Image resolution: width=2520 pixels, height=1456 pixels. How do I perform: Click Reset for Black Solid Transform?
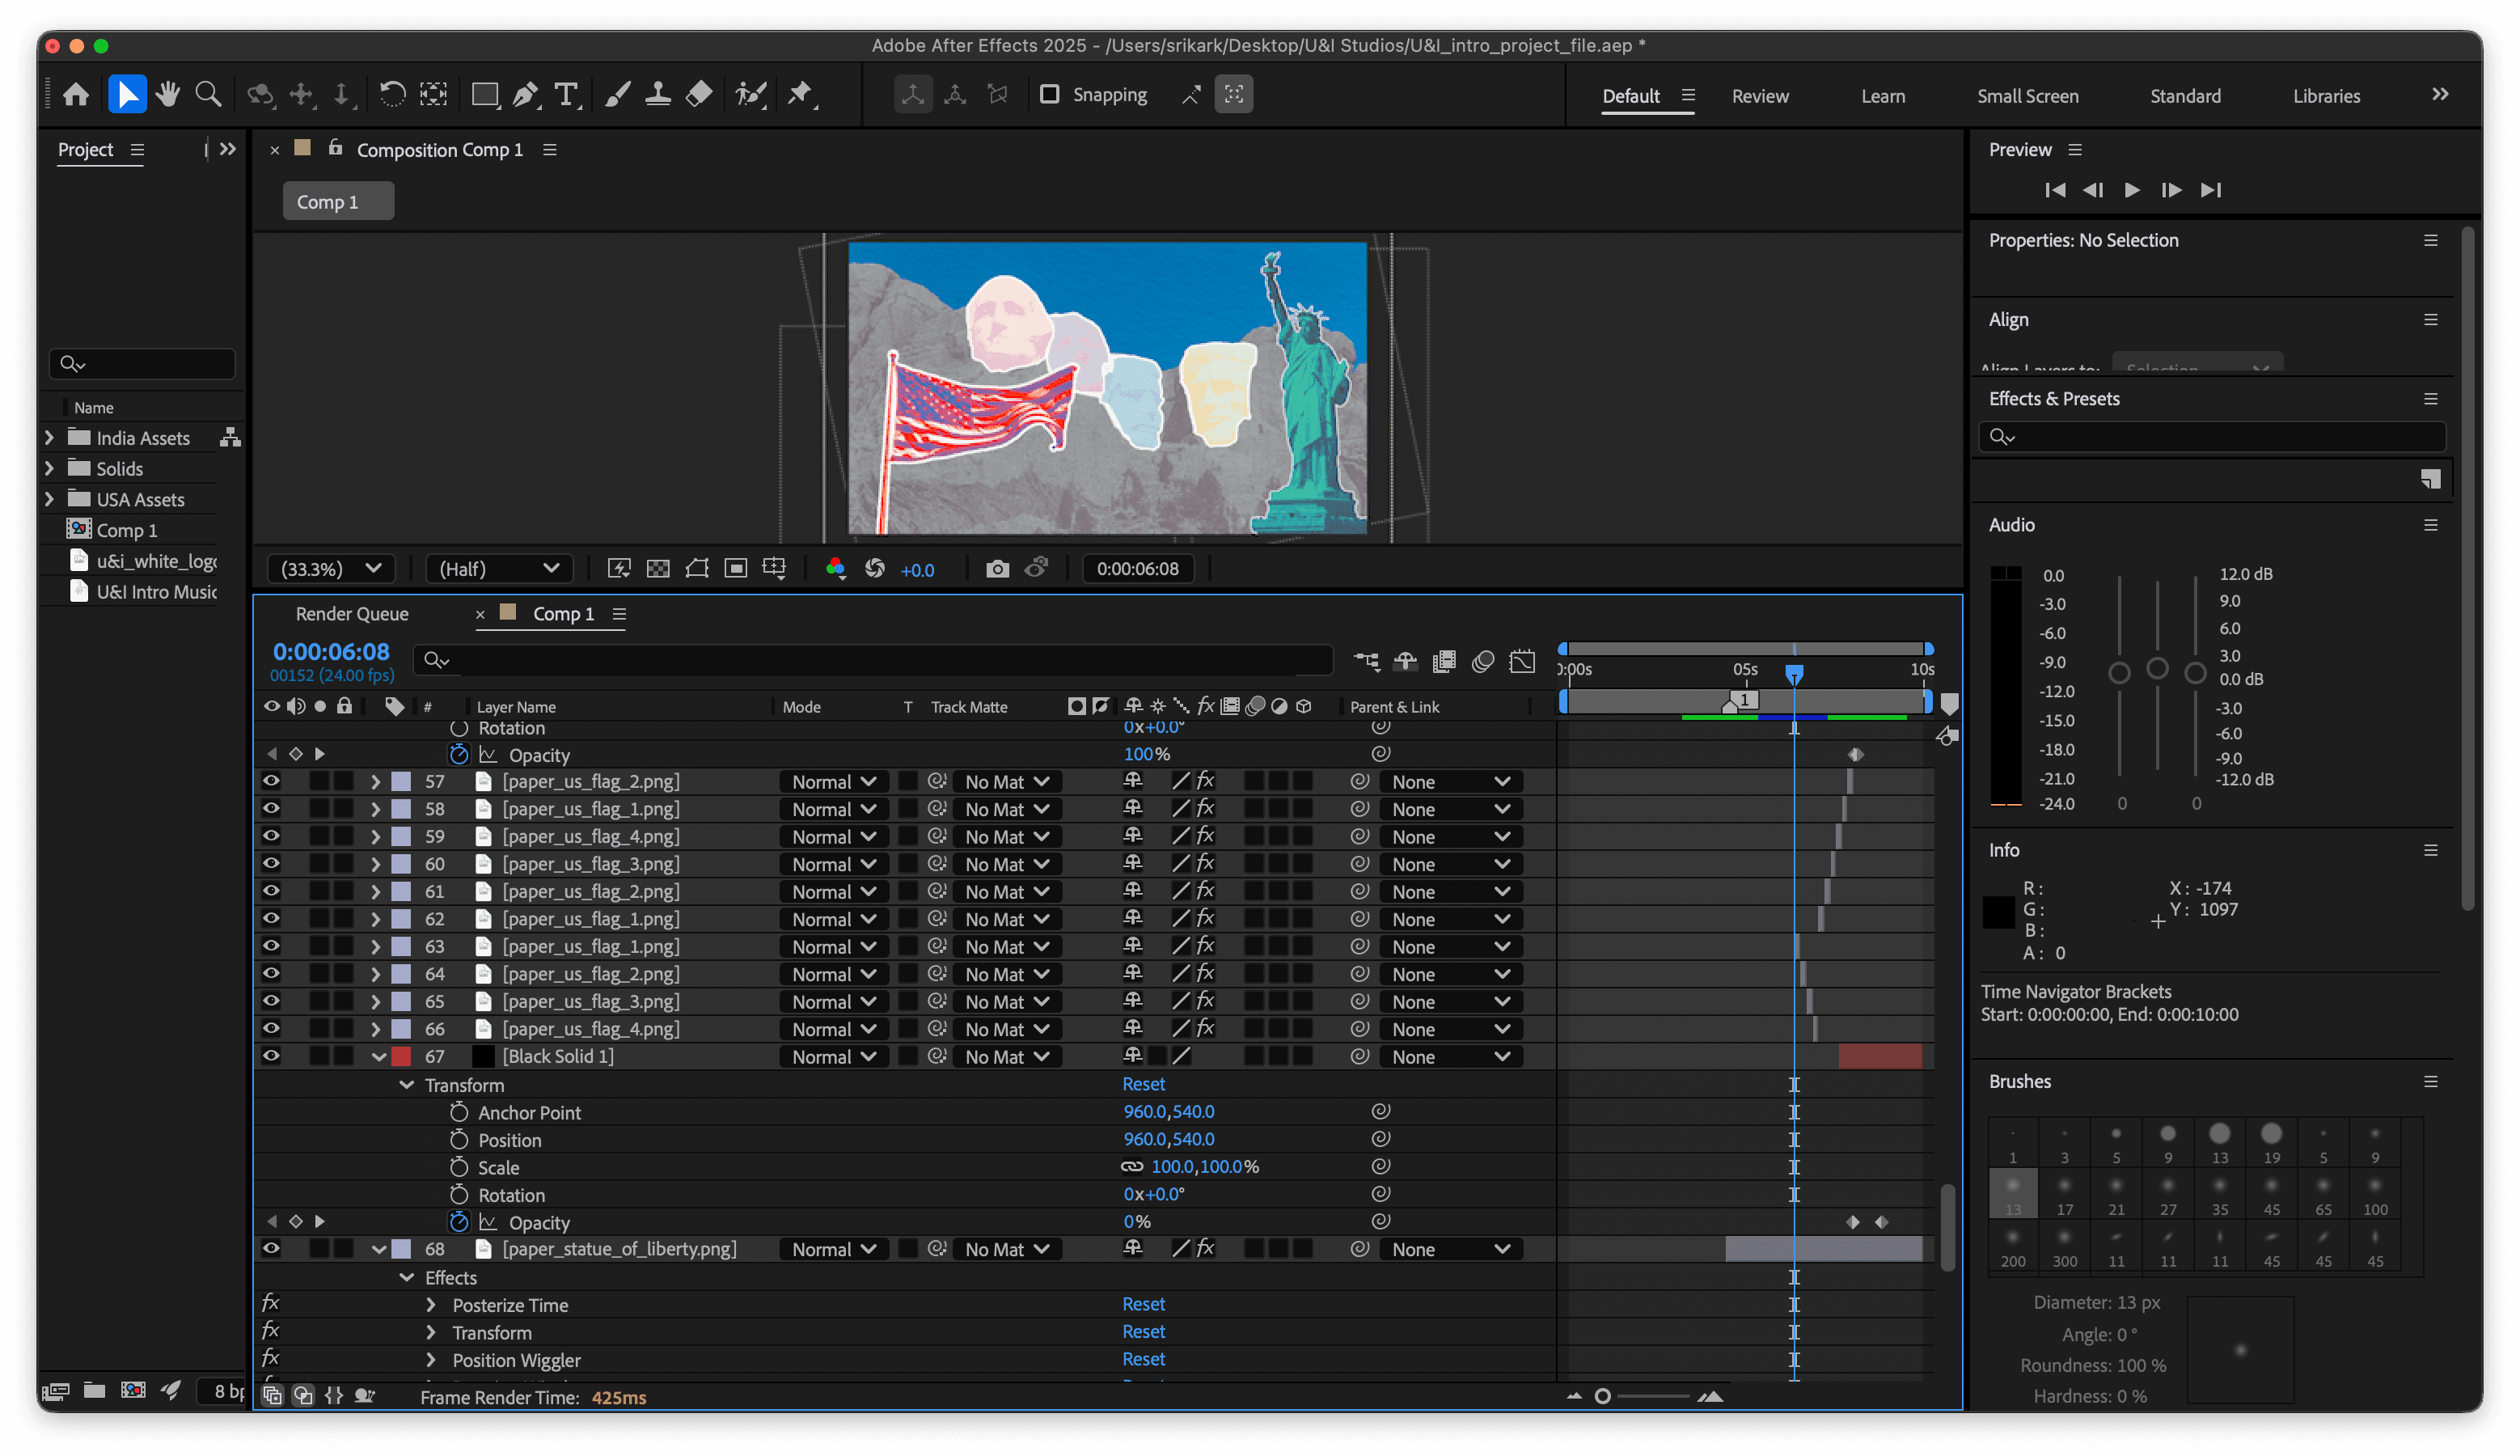pyautogui.click(x=1143, y=1084)
